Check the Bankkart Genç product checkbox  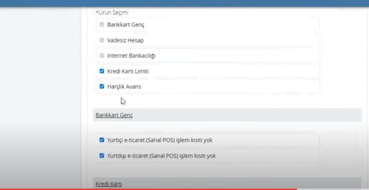102,25
